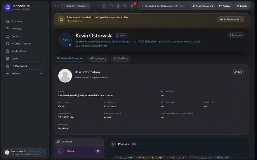This screenshot has width=257, height=160.
Task: Click the Kevin Ostrowski name heading
Action: click(x=94, y=35)
